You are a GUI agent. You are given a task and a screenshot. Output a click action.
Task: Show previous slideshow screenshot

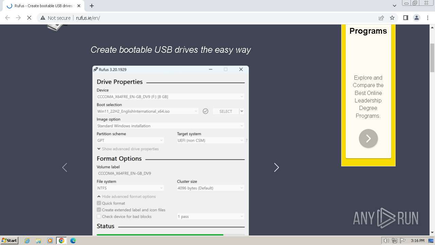tap(65, 167)
